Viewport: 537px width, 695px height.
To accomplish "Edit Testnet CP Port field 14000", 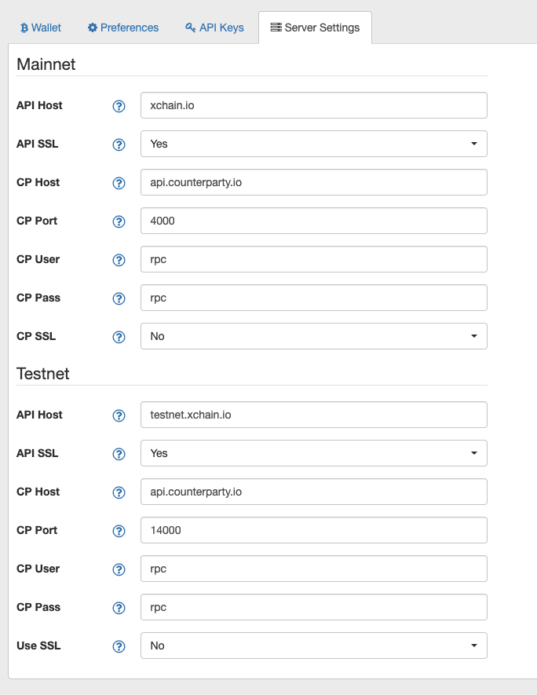I will (x=314, y=530).
